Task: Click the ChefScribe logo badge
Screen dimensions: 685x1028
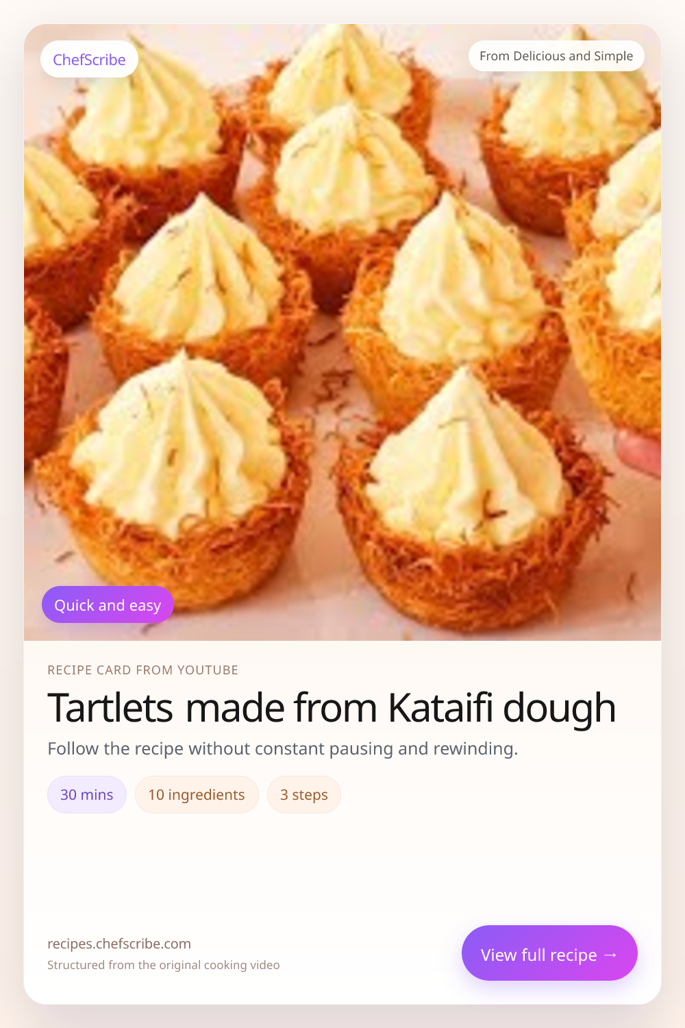Action: [x=89, y=59]
